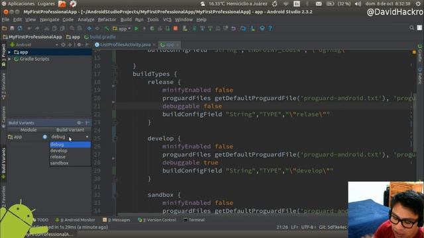Click the Lugares menu in top bar
Image resolution: width=424 pixels, height=238 pixels.
(46, 4)
